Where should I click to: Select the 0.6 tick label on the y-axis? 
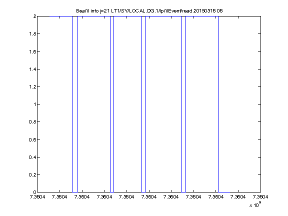point(32,139)
